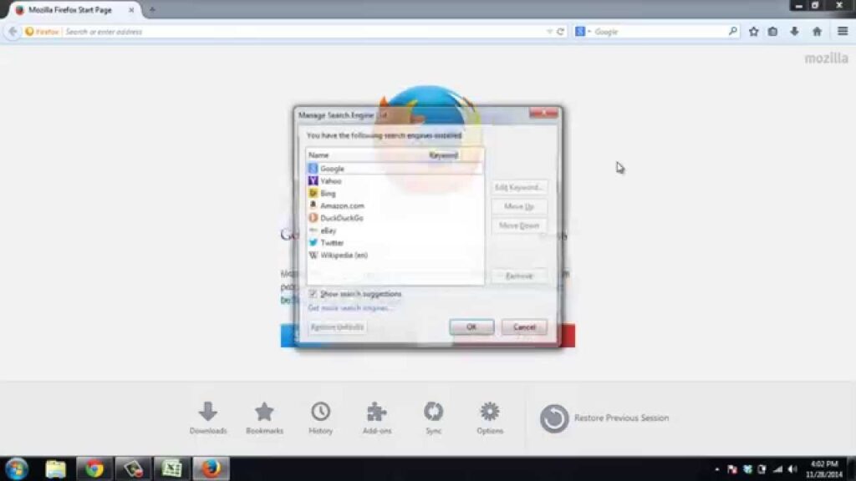Open History from the start page launcher
The width and height of the screenshot is (856, 481).
[x=320, y=418]
